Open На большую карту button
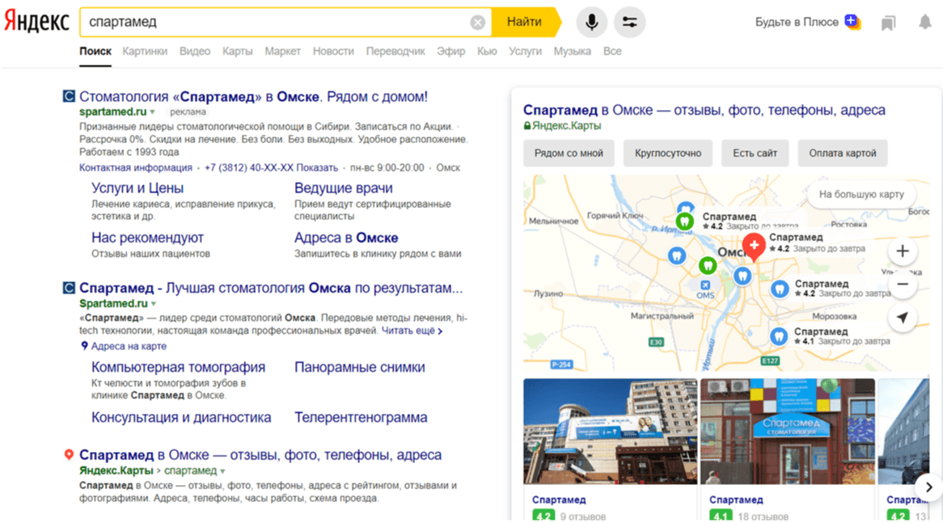Viewport: 943px width, 523px height. pos(861,194)
